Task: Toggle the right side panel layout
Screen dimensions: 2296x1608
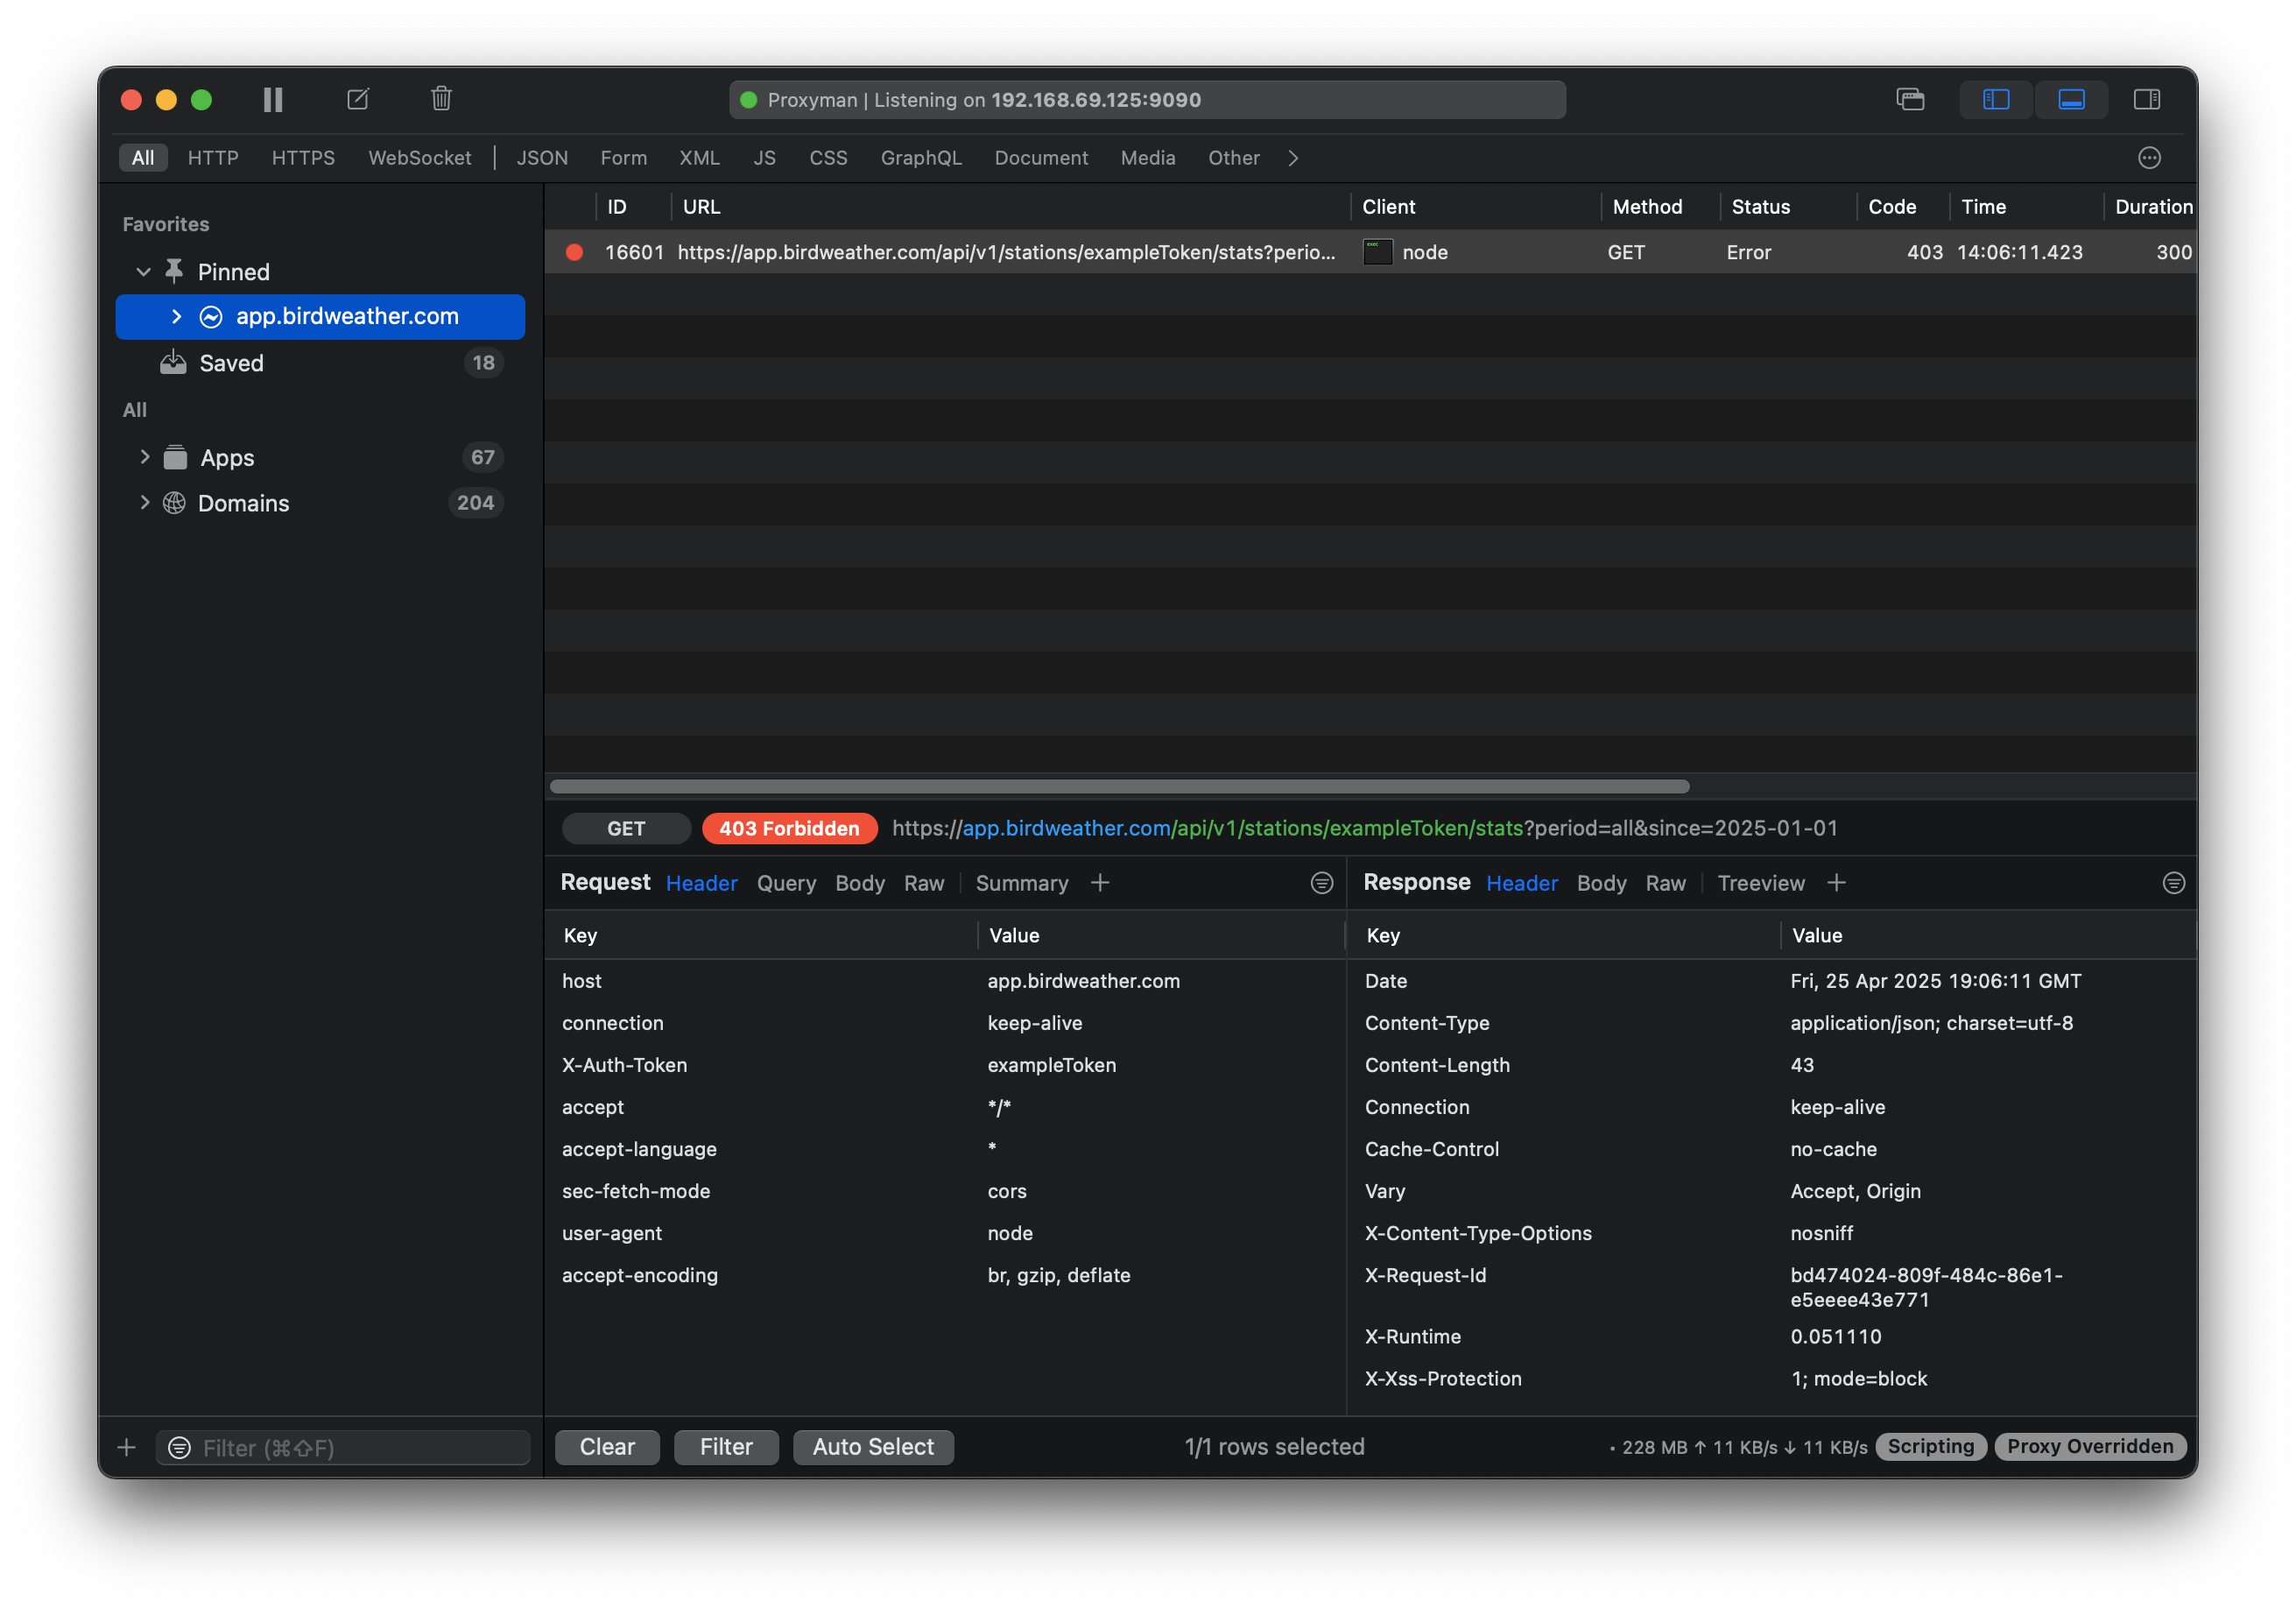Action: 2146,99
